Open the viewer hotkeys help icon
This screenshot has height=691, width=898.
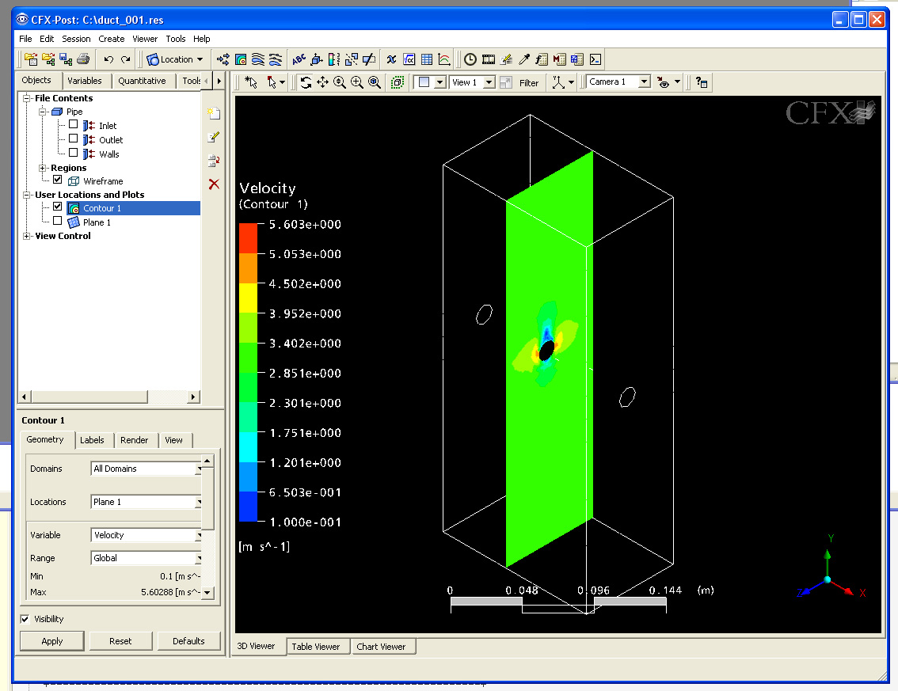(702, 82)
